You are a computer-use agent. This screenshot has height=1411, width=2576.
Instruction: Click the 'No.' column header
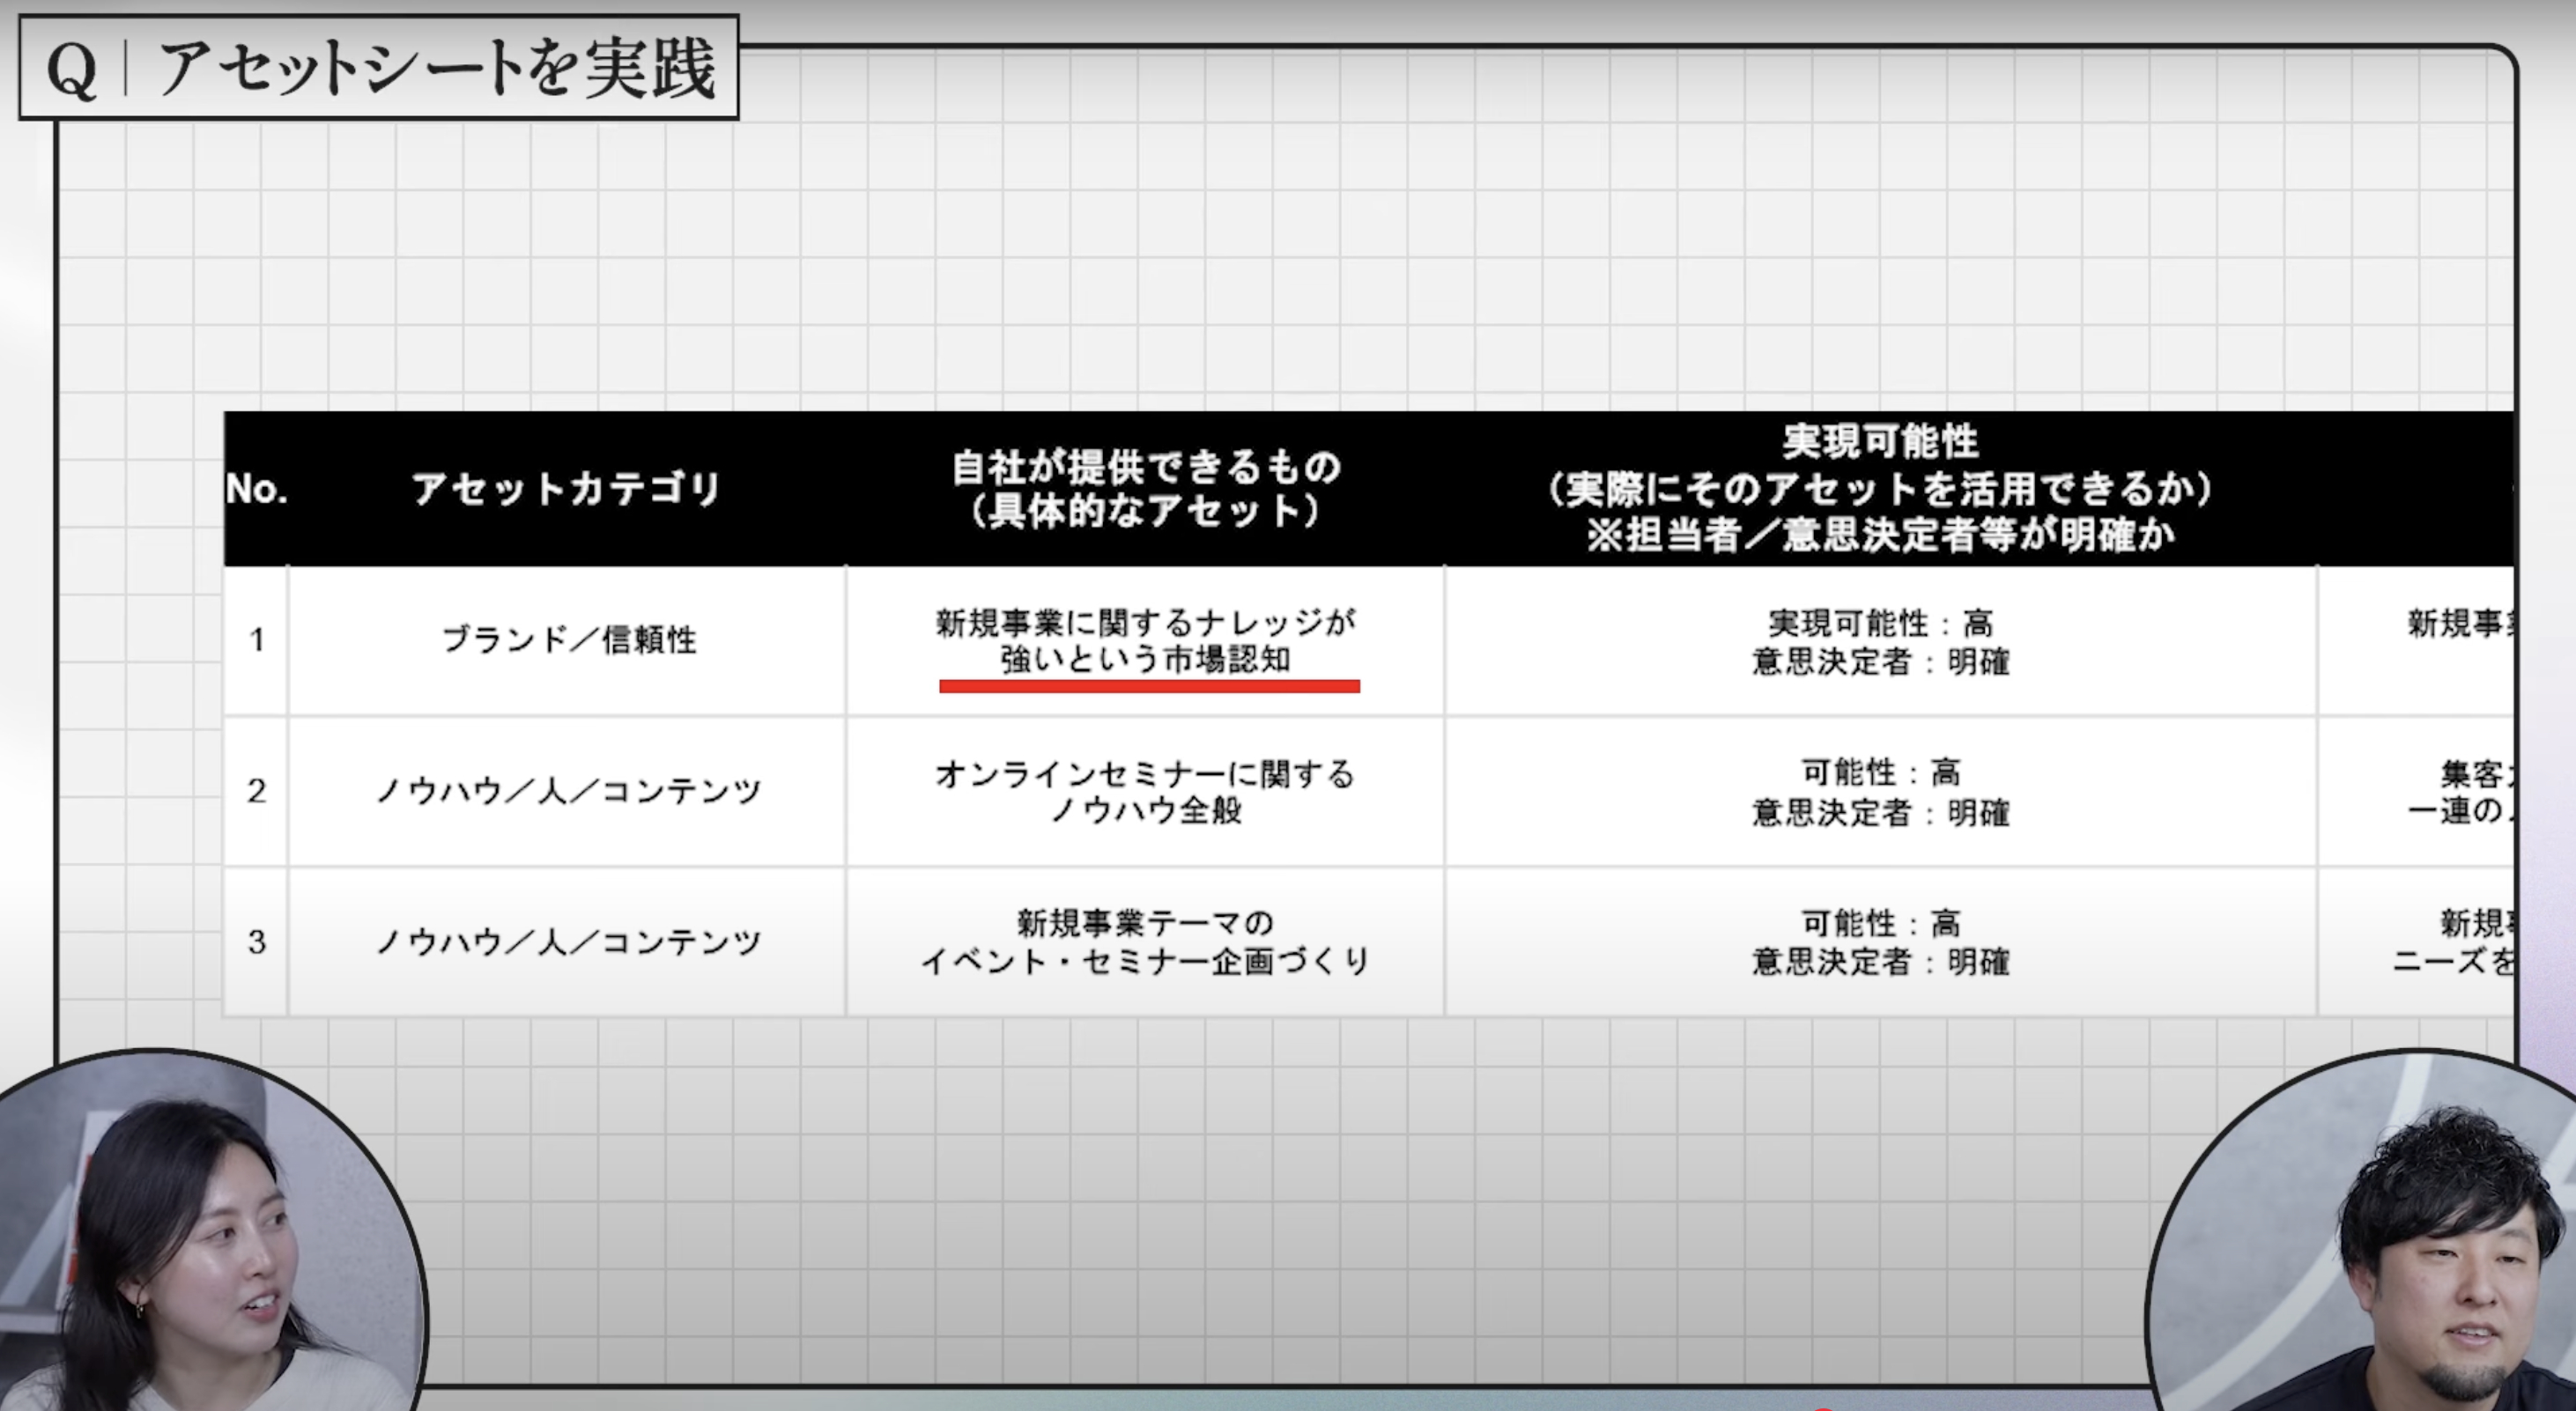[x=257, y=489]
